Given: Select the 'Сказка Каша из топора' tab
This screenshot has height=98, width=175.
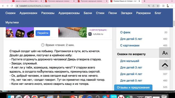Looking at the screenshot, I should coord(125,1).
